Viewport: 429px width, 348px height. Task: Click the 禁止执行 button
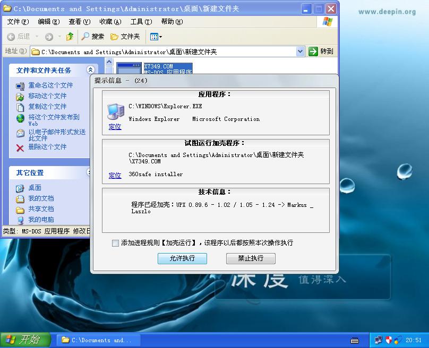(251, 258)
